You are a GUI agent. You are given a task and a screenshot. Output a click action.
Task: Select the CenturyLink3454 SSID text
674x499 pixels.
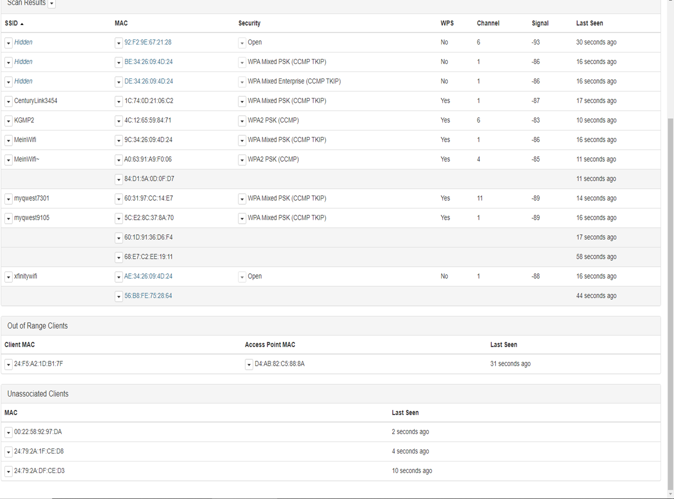click(x=36, y=101)
